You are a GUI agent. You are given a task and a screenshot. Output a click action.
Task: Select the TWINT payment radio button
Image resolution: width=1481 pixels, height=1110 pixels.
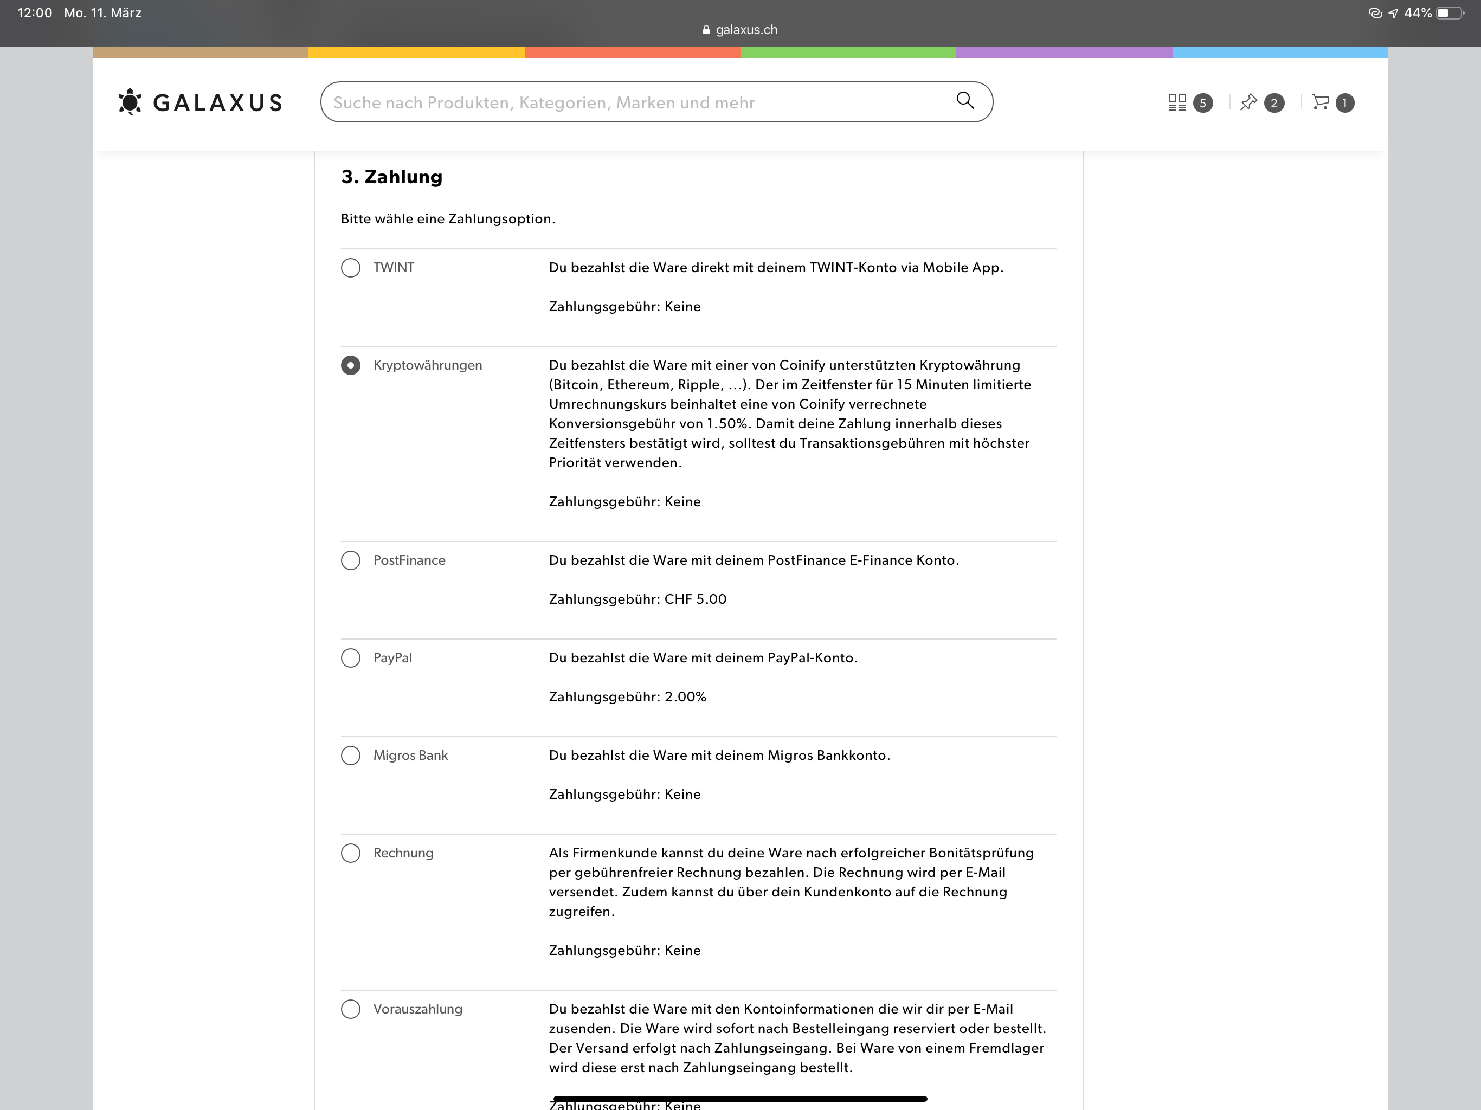pyautogui.click(x=351, y=268)
